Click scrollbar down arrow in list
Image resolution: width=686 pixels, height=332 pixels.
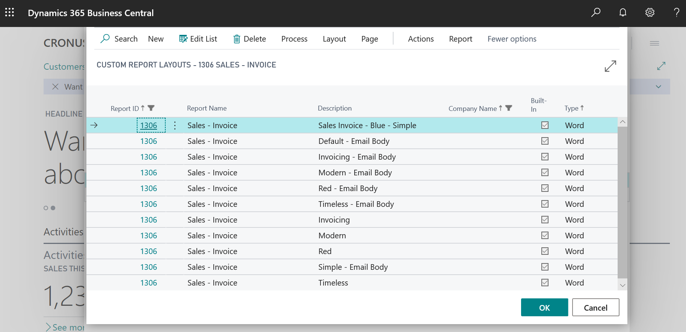click(x=623, y=286)
